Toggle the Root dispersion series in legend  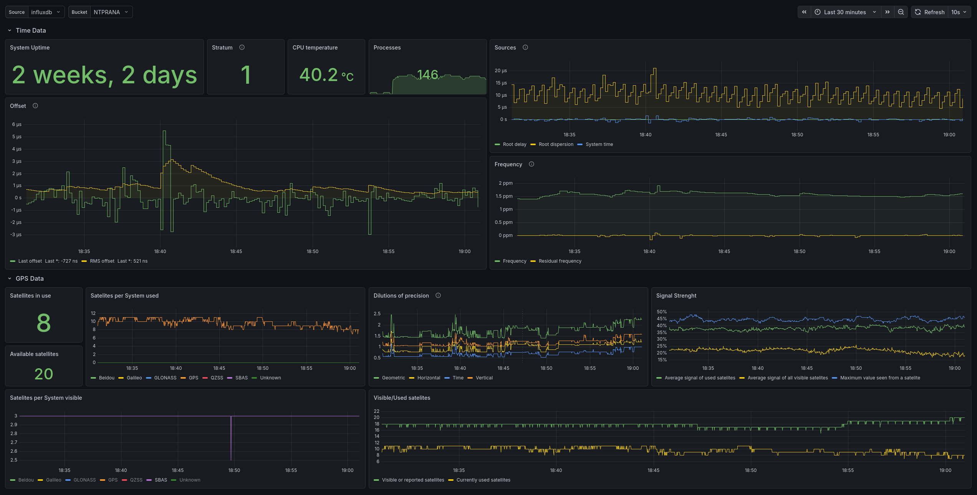click(x=556, y=144)
